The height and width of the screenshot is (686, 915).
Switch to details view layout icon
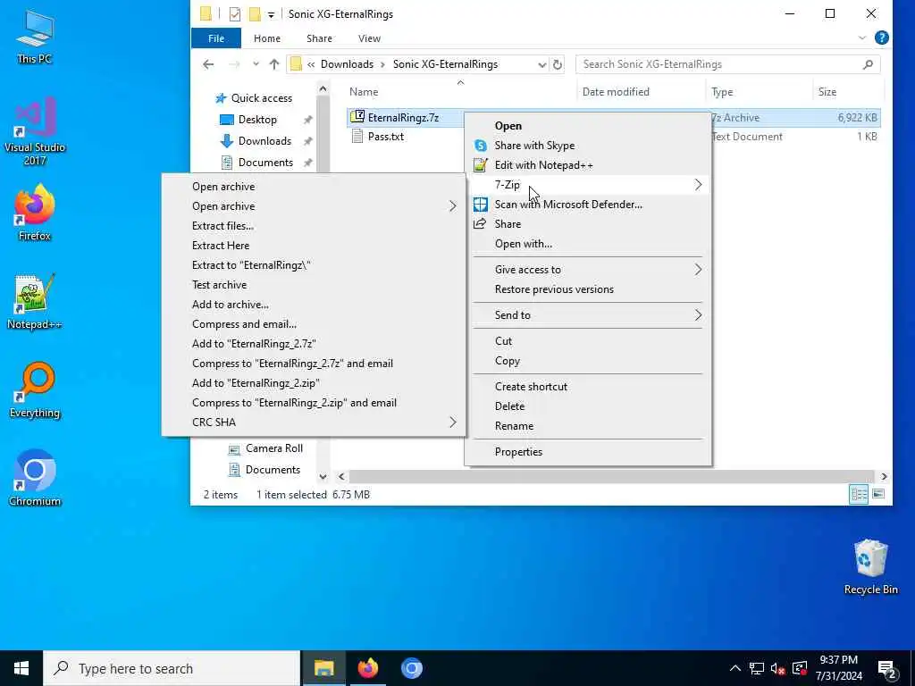859,495
